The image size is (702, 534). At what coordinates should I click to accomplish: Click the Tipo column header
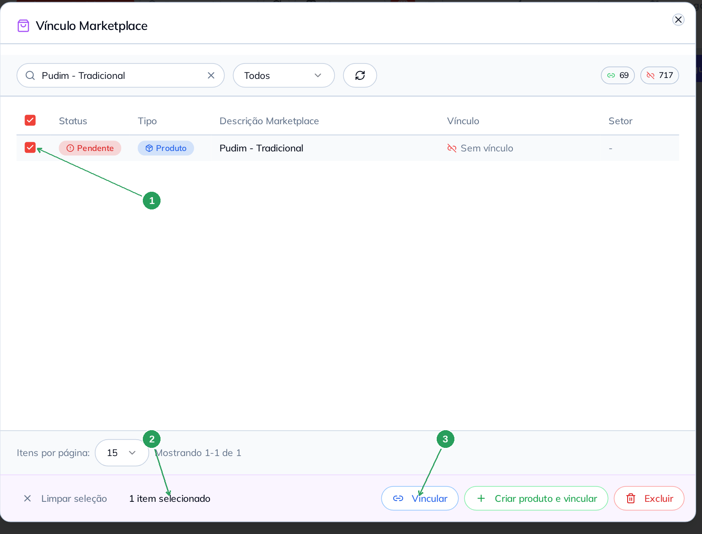pos(147,121)
